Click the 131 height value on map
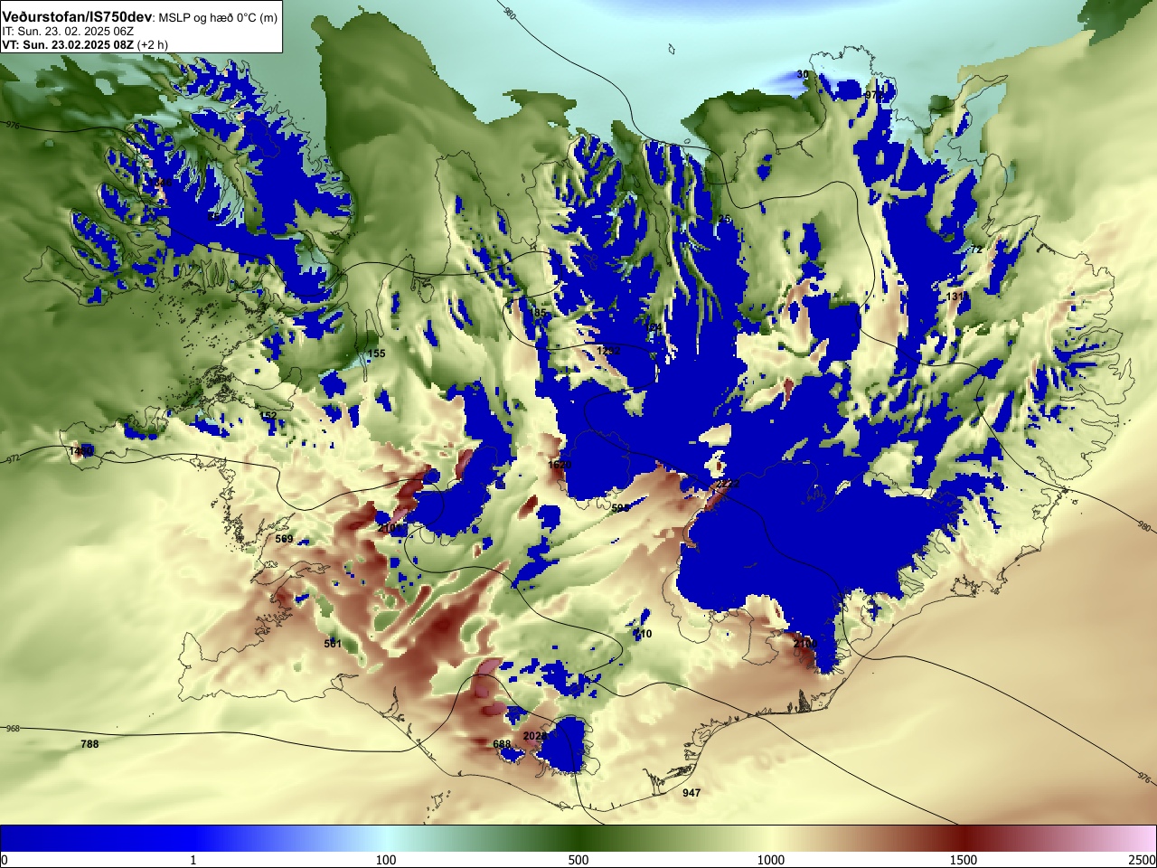The height and width of the screenshot is (868, 1157). pyautogui.click(x=955, y=297)
